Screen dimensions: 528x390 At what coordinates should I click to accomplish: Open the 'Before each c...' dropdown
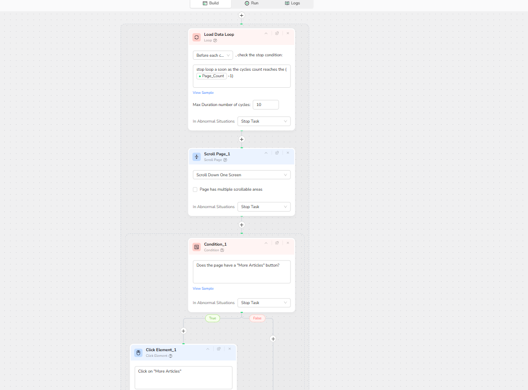click(x=213, y=55)
